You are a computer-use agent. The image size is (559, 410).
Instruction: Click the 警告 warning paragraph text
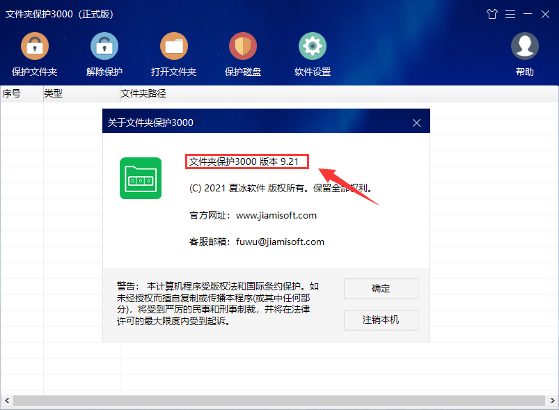point(218,303)
